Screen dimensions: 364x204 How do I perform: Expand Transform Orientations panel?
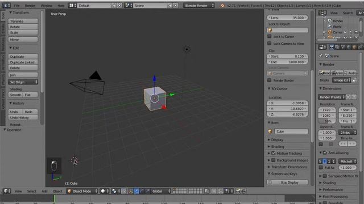[269, 167]
